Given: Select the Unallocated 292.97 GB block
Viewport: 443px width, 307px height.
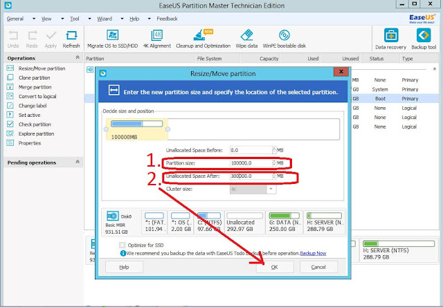Looking at the screenshot, I should 244,223.
